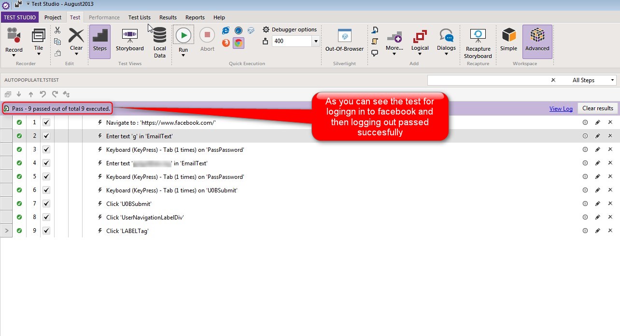Select the Firefox browser icon
Image resolution: width=620 pixels, height=336 pixels.
point(225,43)
